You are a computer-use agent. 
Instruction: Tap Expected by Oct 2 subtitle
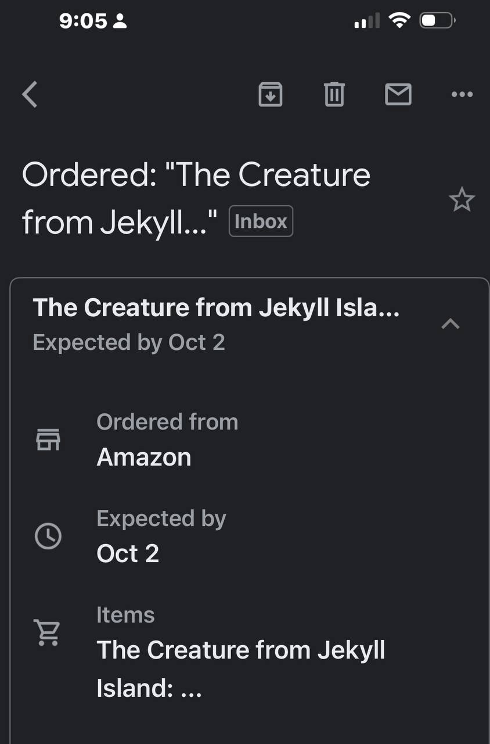pos(129,342)
